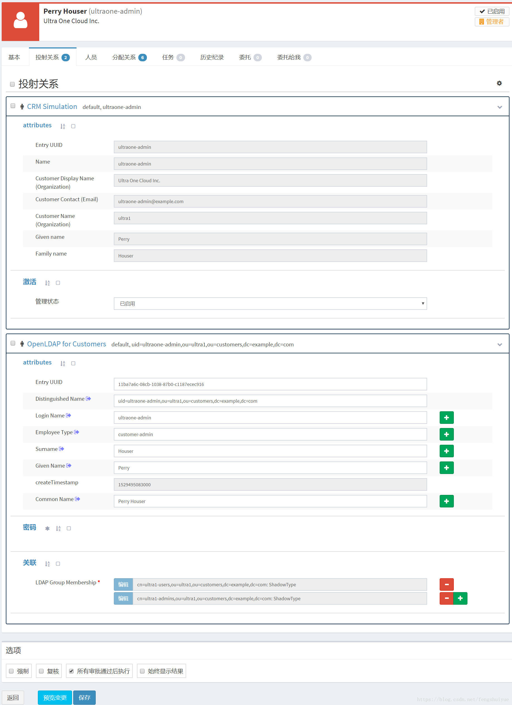Open the 委托给我 tab
The image size is (512, 705).
coord(294,57)
